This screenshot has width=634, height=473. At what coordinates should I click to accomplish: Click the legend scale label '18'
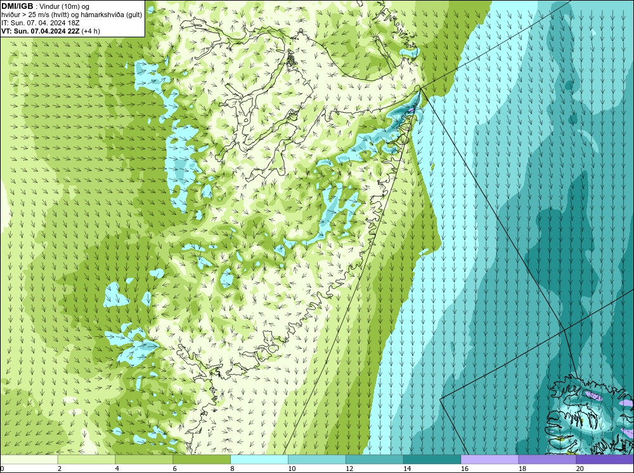point(522,469)
